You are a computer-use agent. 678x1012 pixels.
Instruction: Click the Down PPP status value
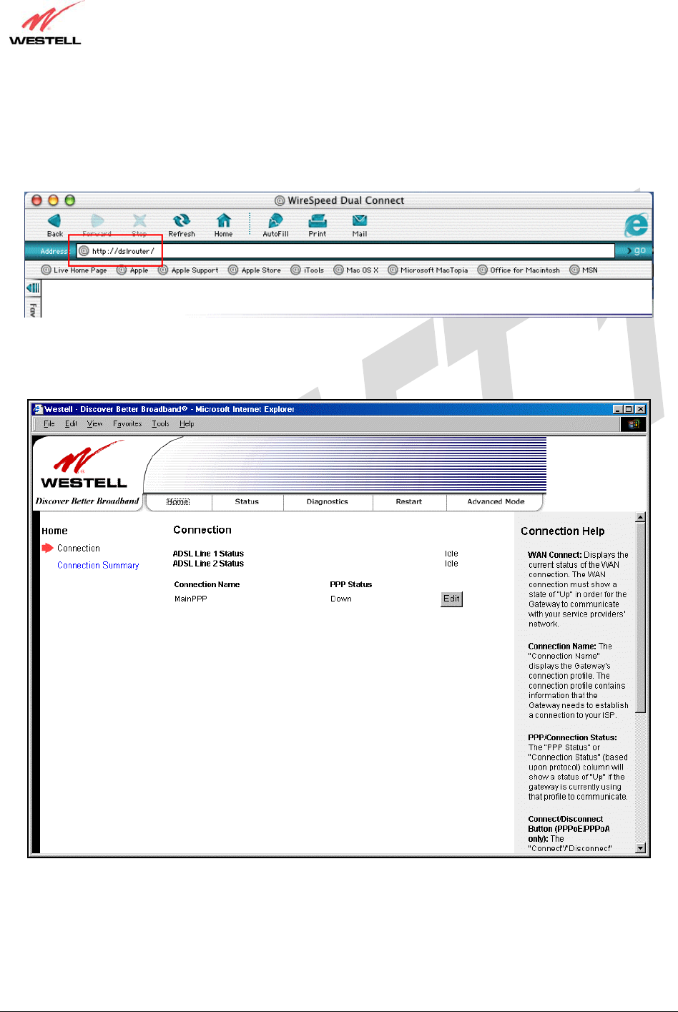(x=341, y=599)
